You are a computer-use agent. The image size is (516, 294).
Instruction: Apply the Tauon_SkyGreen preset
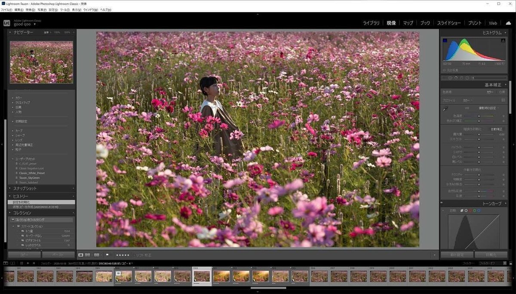(x=29, y=177)
